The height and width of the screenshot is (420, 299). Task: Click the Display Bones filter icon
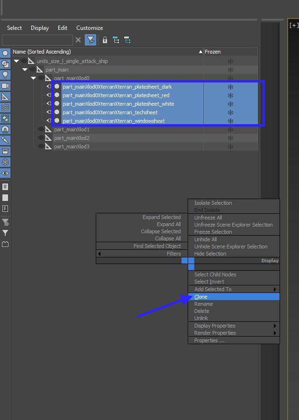point(5,140)
